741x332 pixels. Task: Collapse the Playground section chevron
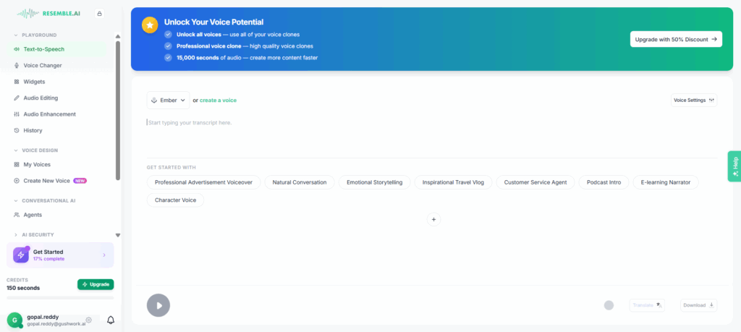[x=16, y=35]
